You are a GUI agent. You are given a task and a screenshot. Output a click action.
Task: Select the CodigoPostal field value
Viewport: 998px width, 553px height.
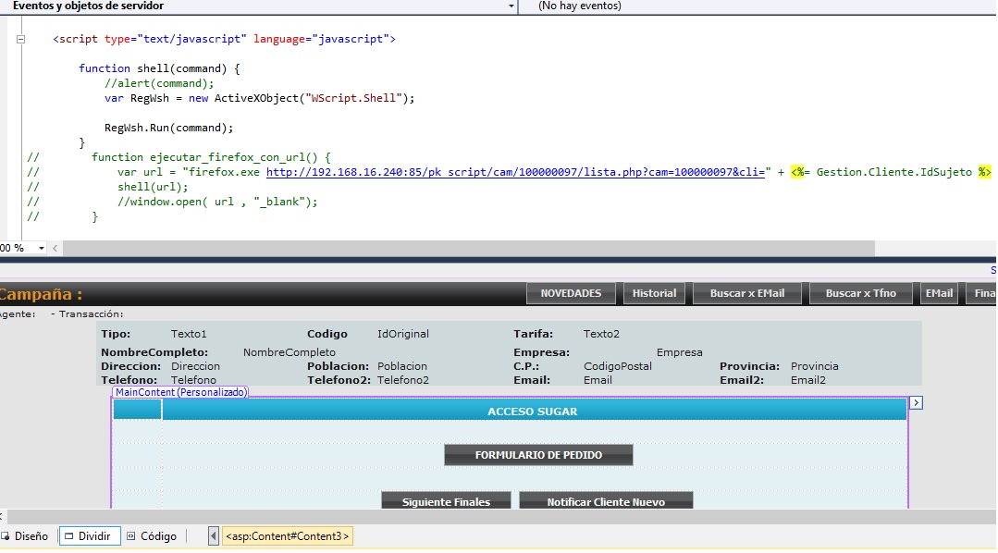click(x=617, y=366)
